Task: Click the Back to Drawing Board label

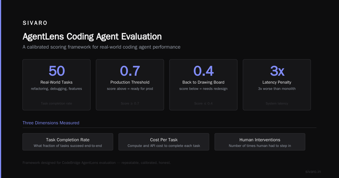Action: (203, 82)
